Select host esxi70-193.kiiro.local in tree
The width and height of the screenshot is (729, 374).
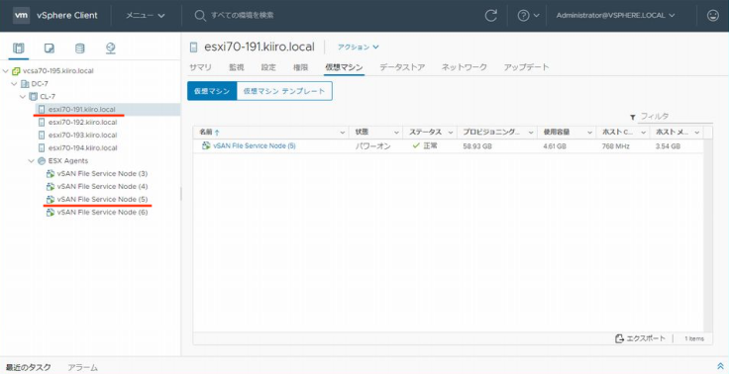coord(83,136)
